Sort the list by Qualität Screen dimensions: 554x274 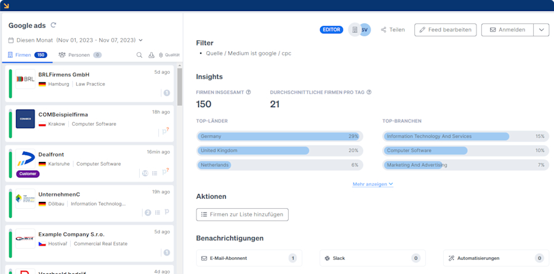tap(170, 55)
